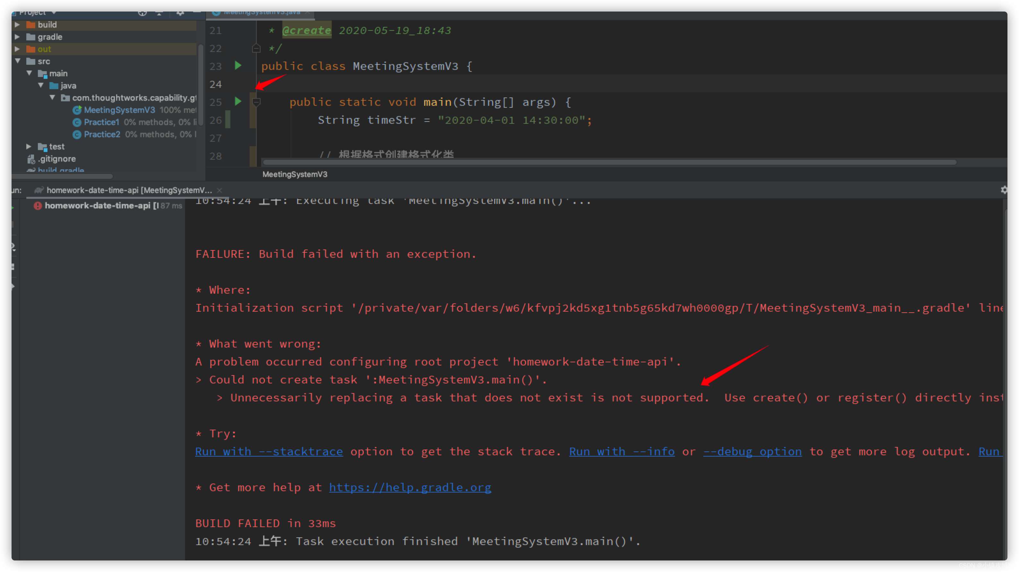This screenshot has width=1019, height=572.
Task: Click the Project panel settings gear
Action: 180,13
